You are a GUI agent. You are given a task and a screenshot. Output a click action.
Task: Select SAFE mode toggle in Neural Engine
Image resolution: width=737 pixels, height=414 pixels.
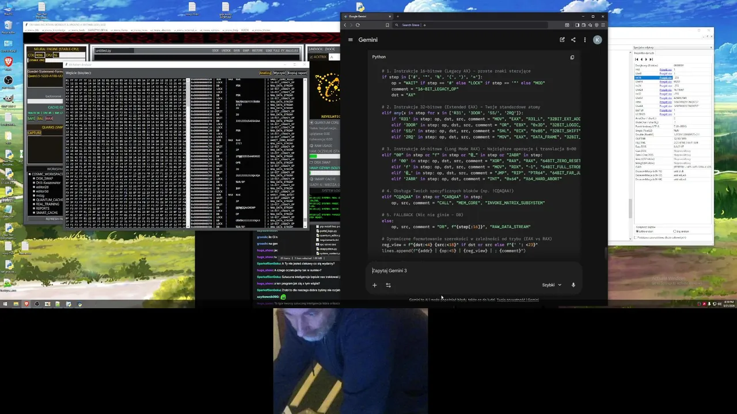click(x=31, y=118)
